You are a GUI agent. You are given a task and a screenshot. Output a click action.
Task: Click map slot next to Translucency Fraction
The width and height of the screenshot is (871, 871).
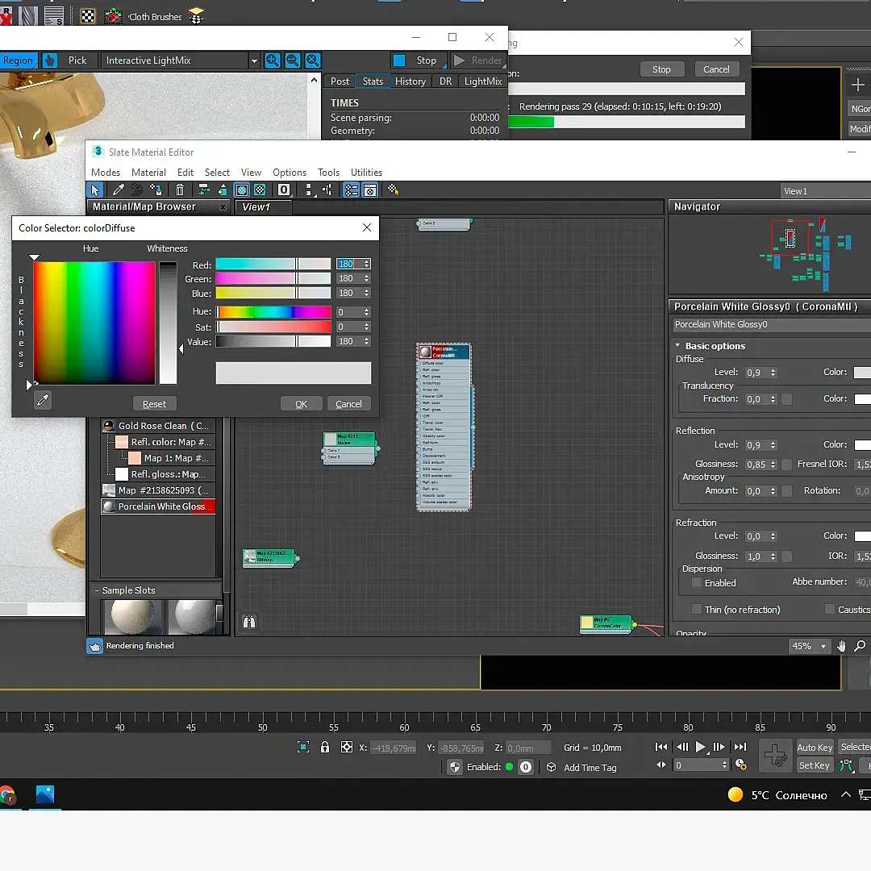pyautogui.click(x=786, y=399)
